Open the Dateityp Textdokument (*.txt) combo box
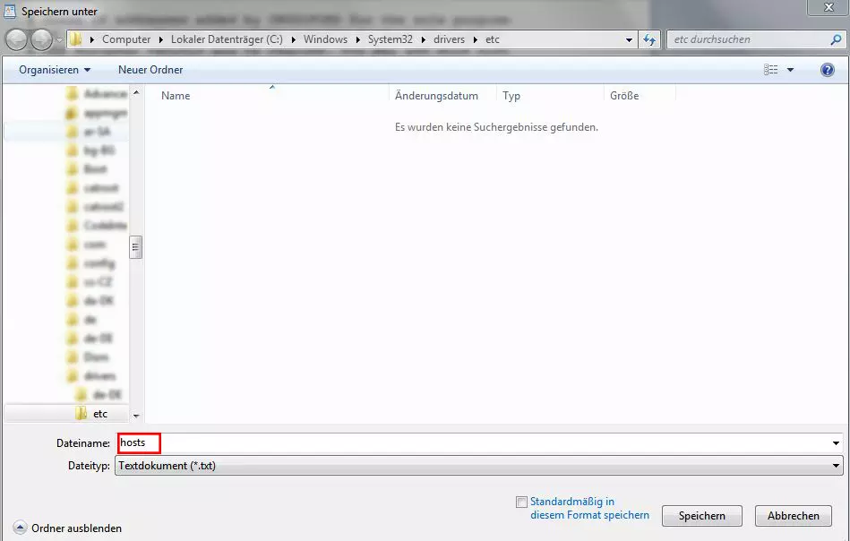 pos(478,466)
